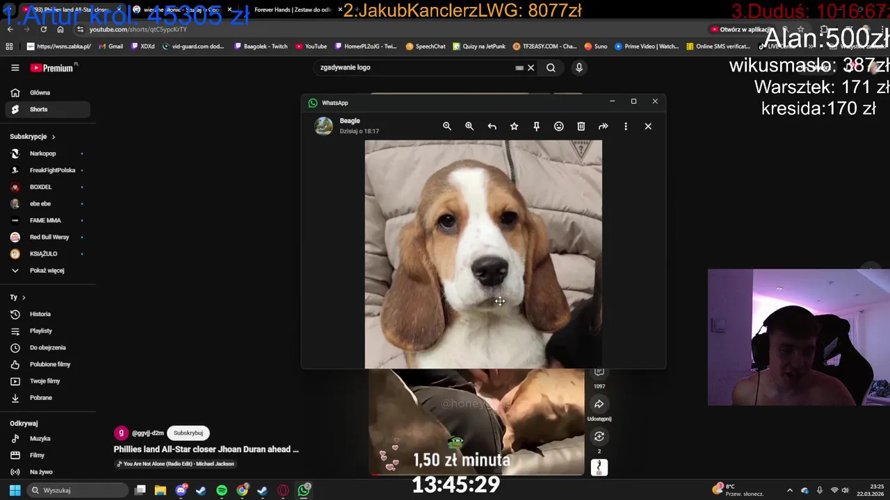
Task: Open the Short's sound thumbnail
Action: [599, 467]
